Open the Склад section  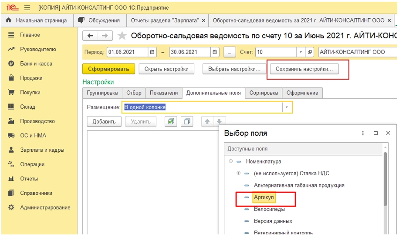point(27,107)
